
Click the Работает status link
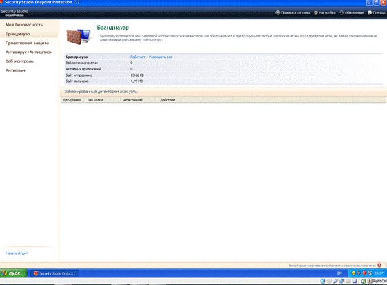(138, 57)
